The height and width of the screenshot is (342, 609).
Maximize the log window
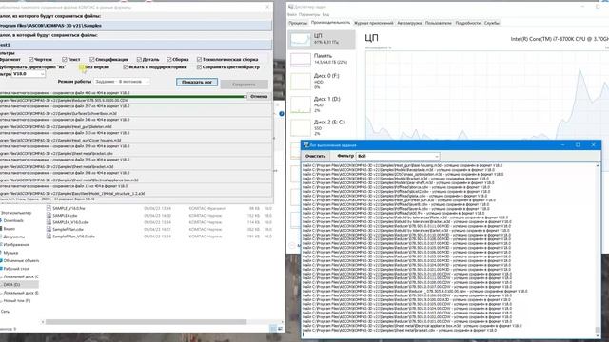(x=578, y=145)
